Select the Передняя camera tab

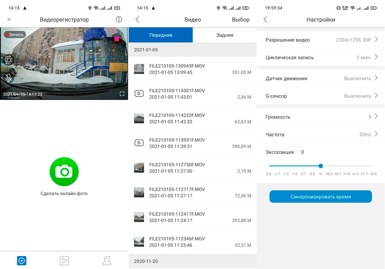click(x=161, y=35)
